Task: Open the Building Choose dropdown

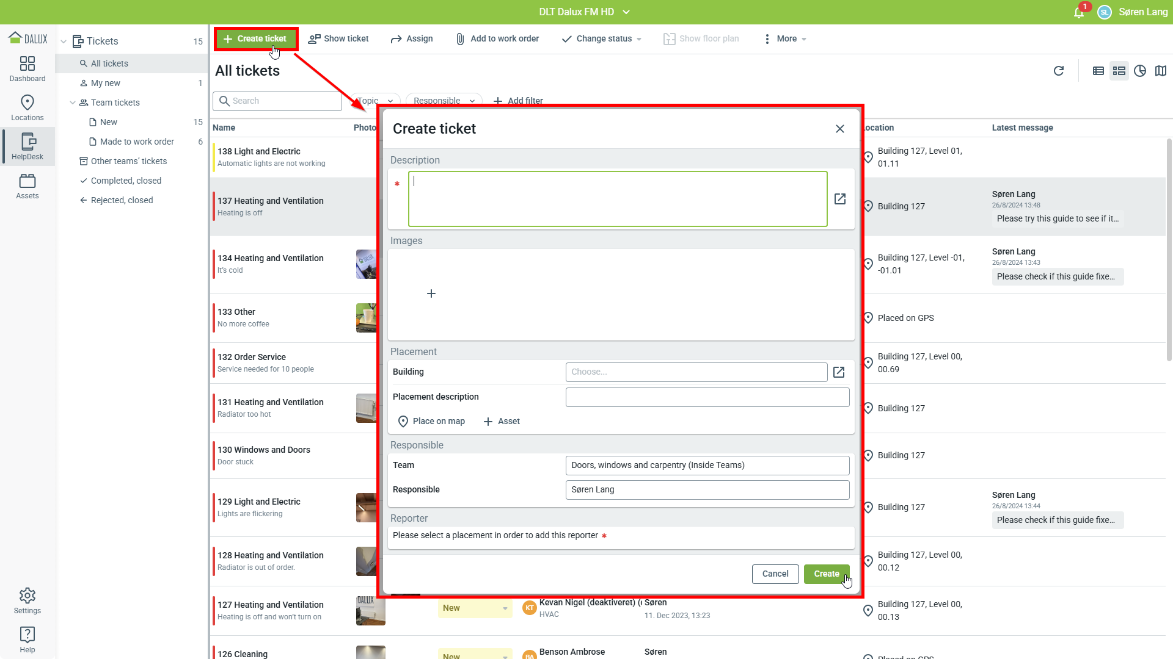Action: click(696, 372)
